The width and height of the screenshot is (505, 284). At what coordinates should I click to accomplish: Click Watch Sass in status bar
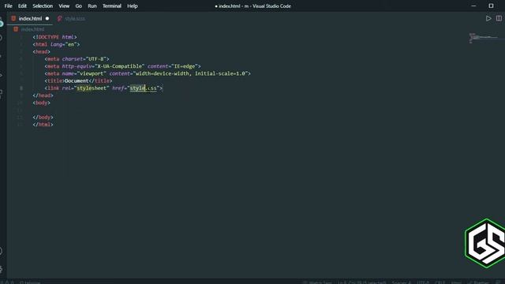(317, 282)
